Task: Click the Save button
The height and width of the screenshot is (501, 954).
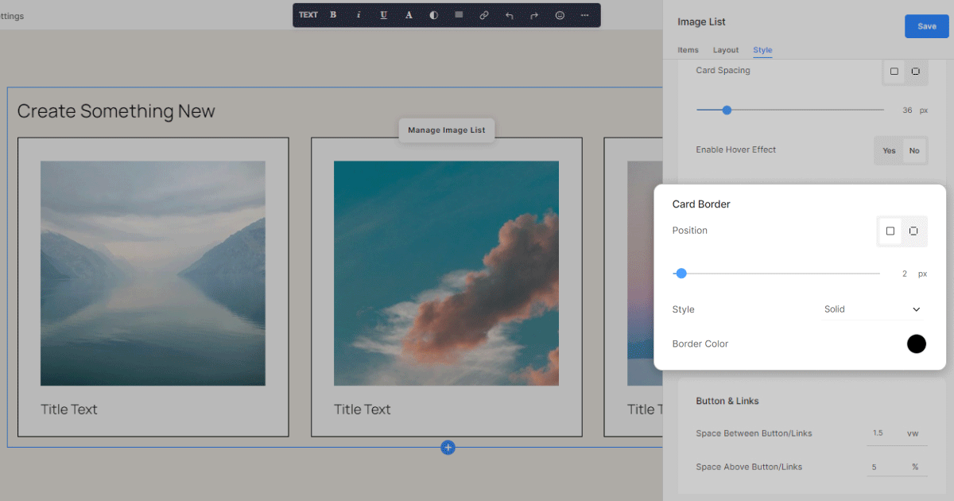Action: pyautogui.click(x=926, y=26)
